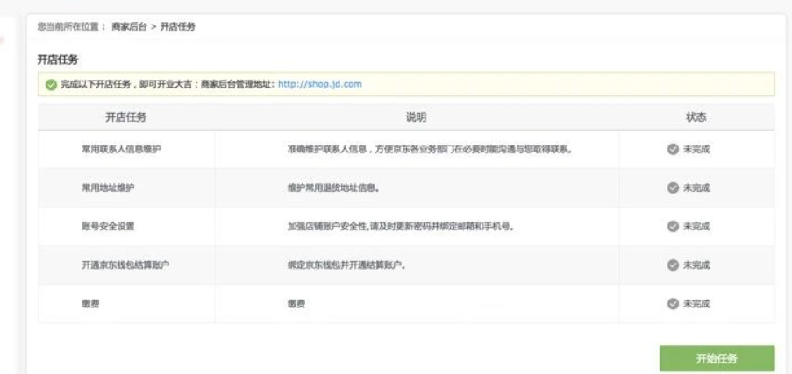The image size is (792, 374).
Task: Click status icon for 开通京东钱包结算账户 row
Action: [673, 265]
